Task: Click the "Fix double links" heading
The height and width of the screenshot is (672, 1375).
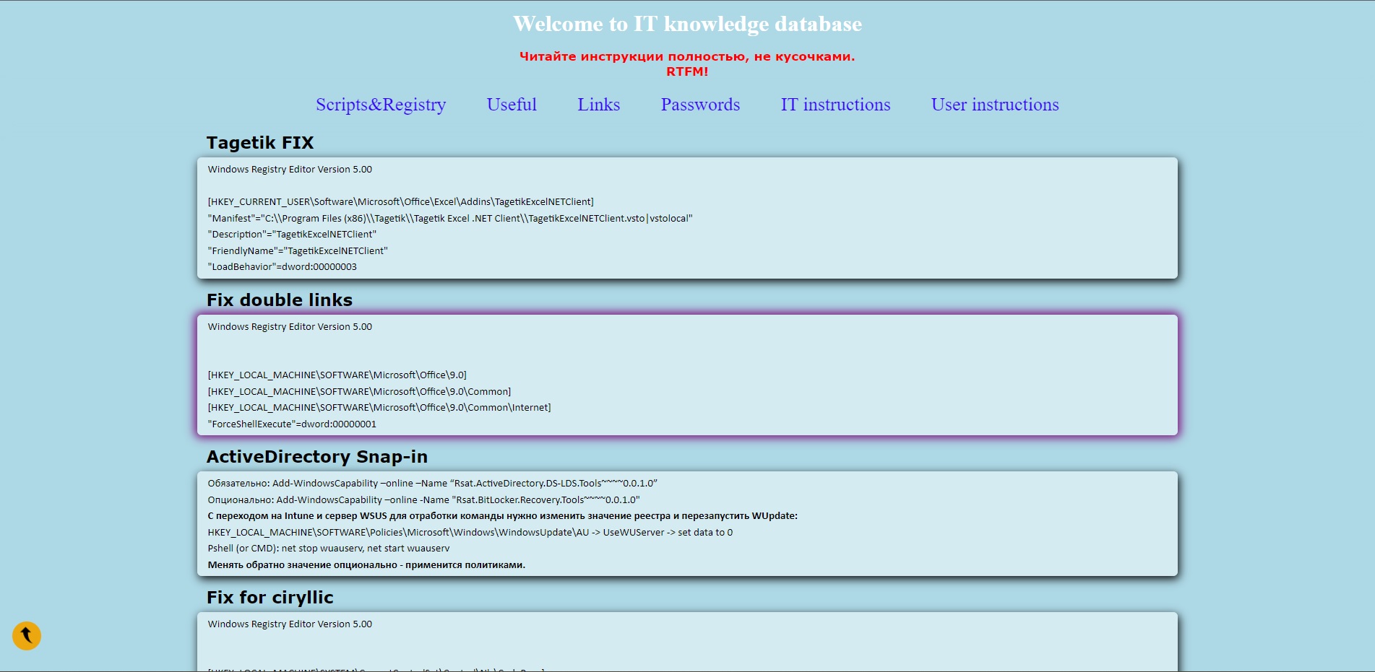Action: (x=280, y=300)
